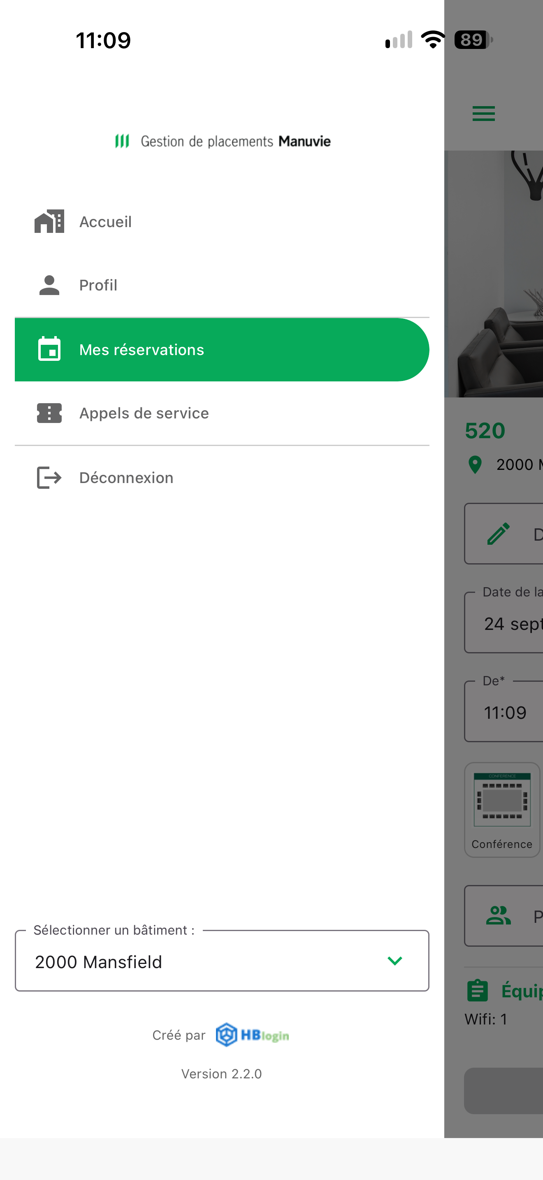Tap the Déconnexion logout icon
This screenshot has width=543, height=1180.
coord(49,478)
